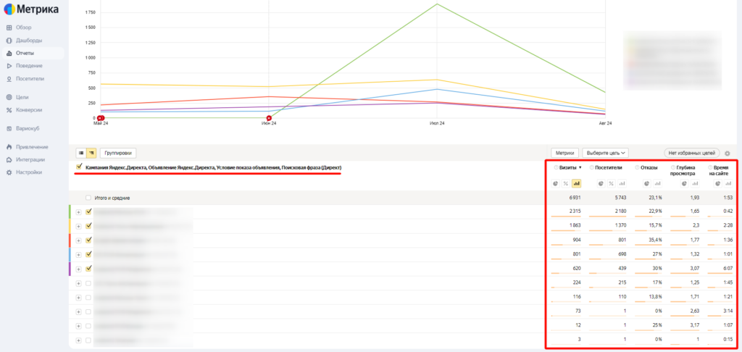Click the red annotation marker at Июн 24
This screenshot has height=352, width=742.
pos(269,118)
